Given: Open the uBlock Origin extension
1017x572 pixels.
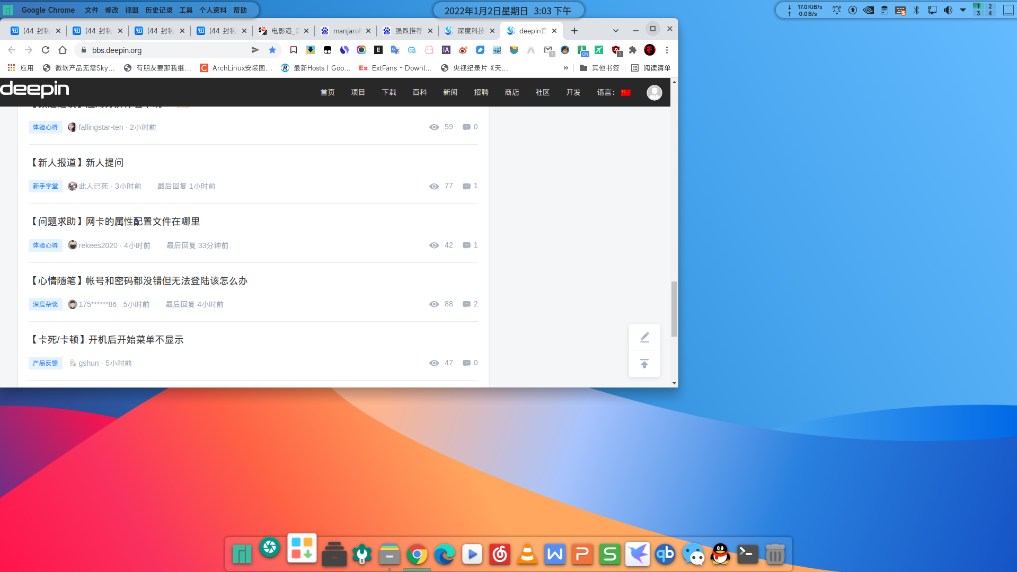Looking at the screenshot, I should coord(616,50).
